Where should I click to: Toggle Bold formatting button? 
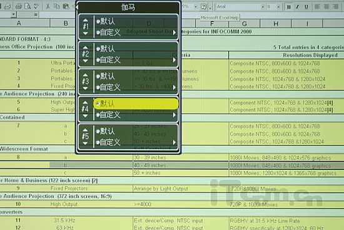pos(289,7)
